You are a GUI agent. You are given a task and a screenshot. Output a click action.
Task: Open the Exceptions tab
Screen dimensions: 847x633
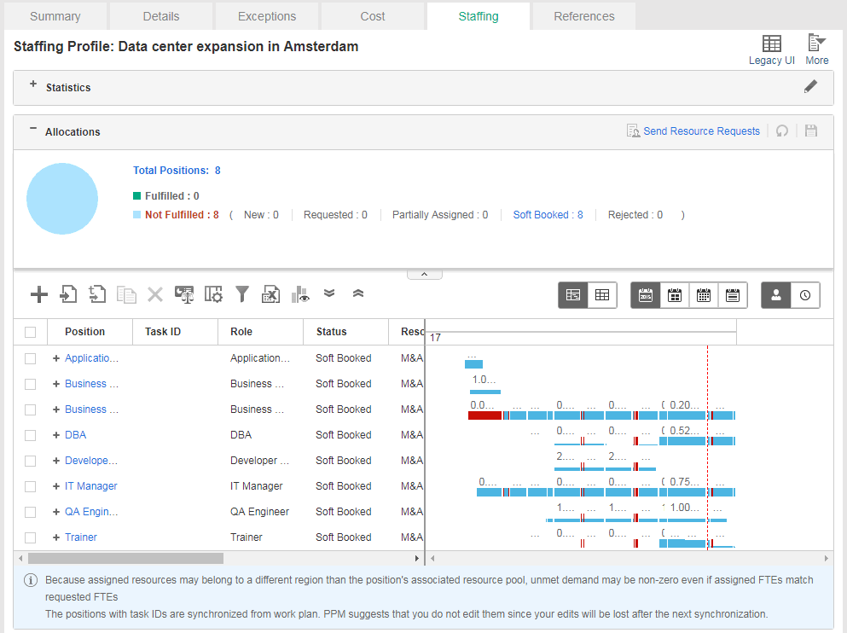[267, 16]
